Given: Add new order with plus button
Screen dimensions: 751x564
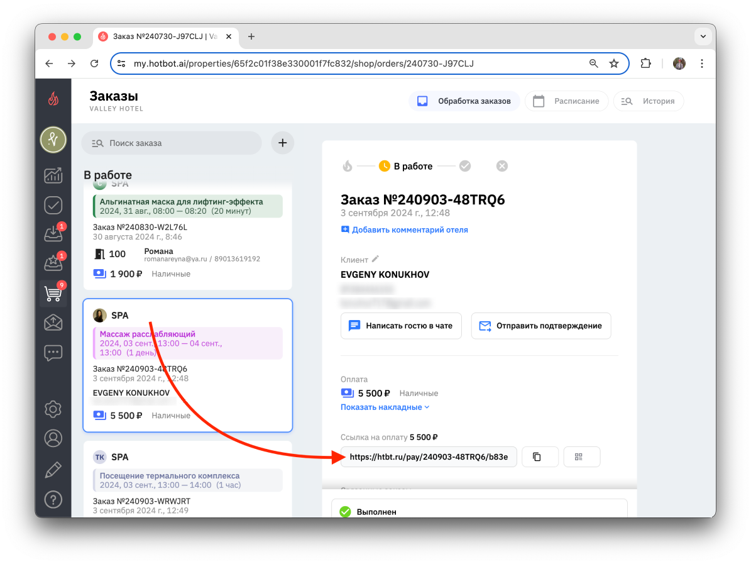Looking at the screenshot, I should tap(283, 143).
